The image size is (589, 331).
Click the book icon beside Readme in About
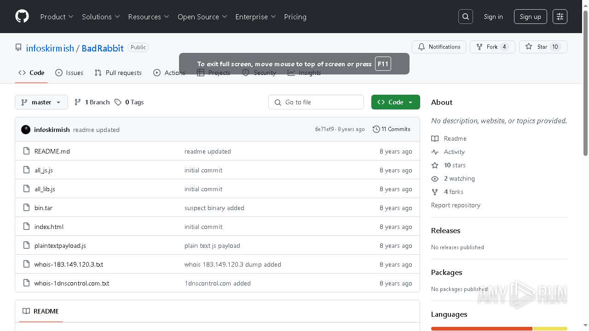[x=435, y=138]
